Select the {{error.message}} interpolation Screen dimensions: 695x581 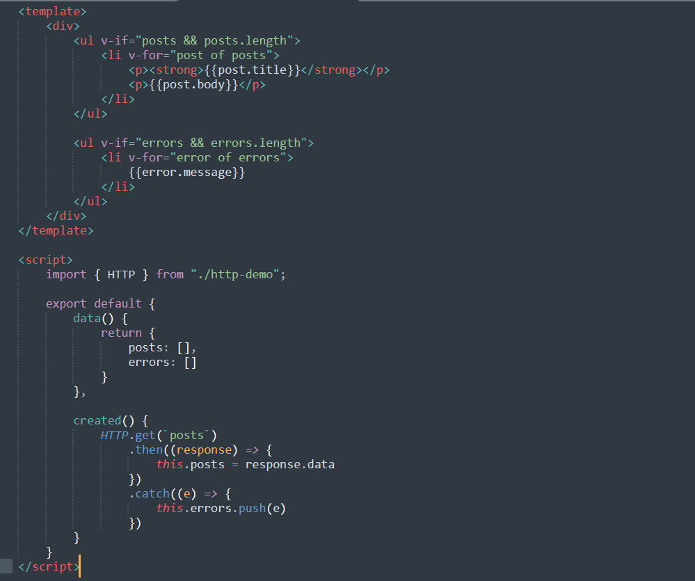tap(186, 173)
